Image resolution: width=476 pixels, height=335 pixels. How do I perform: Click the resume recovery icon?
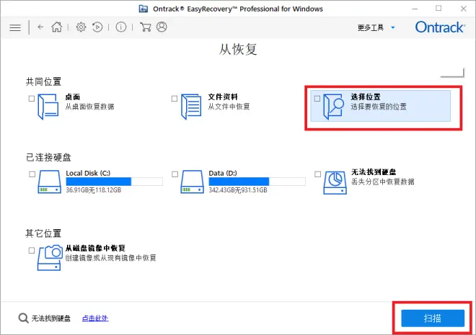[97, 27]
